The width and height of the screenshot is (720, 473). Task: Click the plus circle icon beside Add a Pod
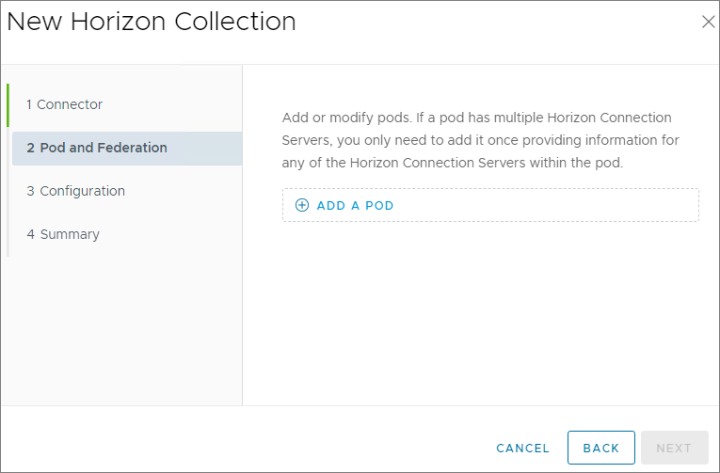tap(302, 205)
